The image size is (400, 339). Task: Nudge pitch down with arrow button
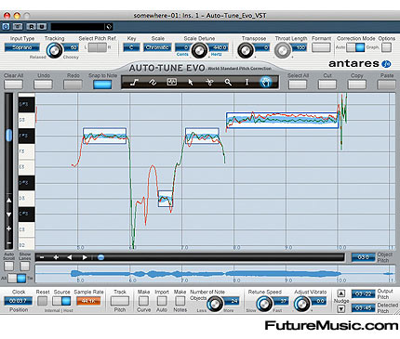(x=341, y=308)
